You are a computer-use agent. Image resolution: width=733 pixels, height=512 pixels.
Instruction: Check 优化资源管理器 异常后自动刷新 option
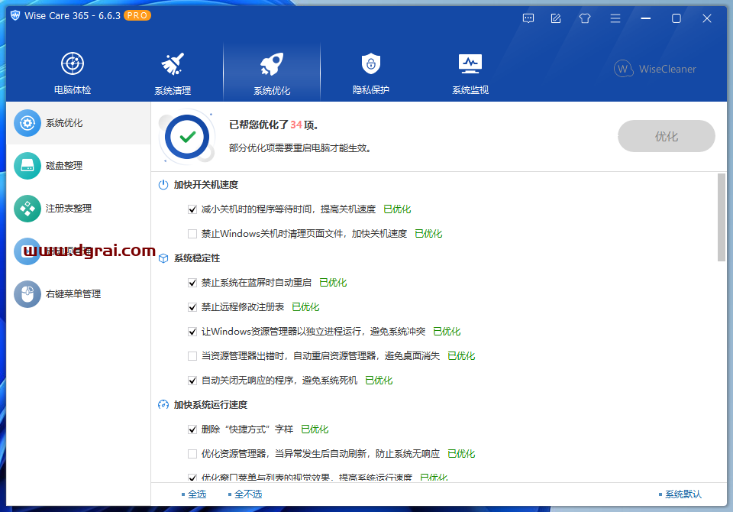click(192, 453)
